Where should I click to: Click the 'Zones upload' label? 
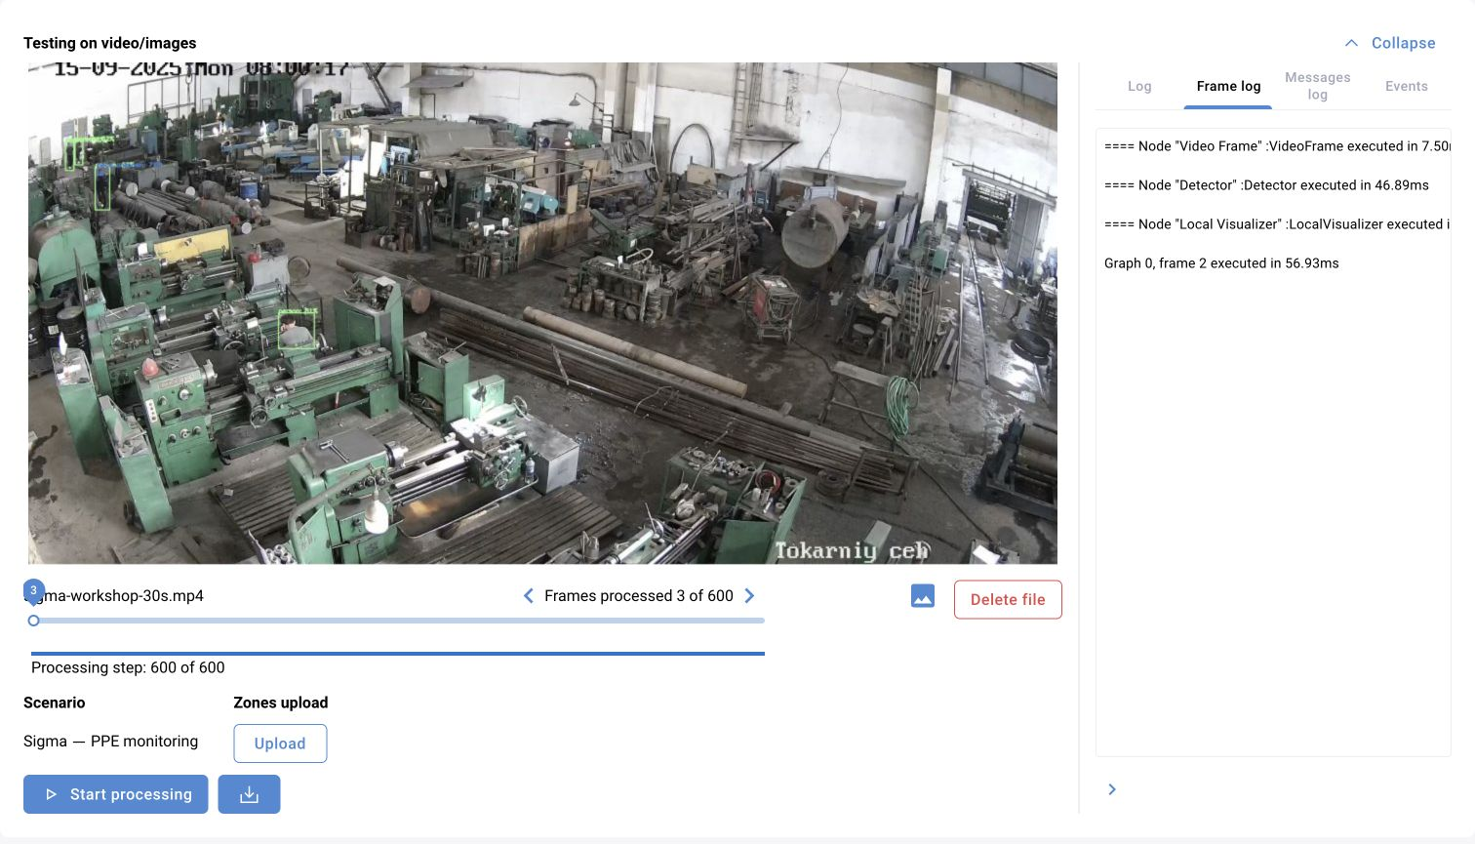[x=281, y=703]
